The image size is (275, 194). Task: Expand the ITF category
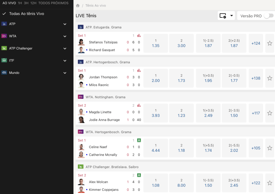point(65,60)
